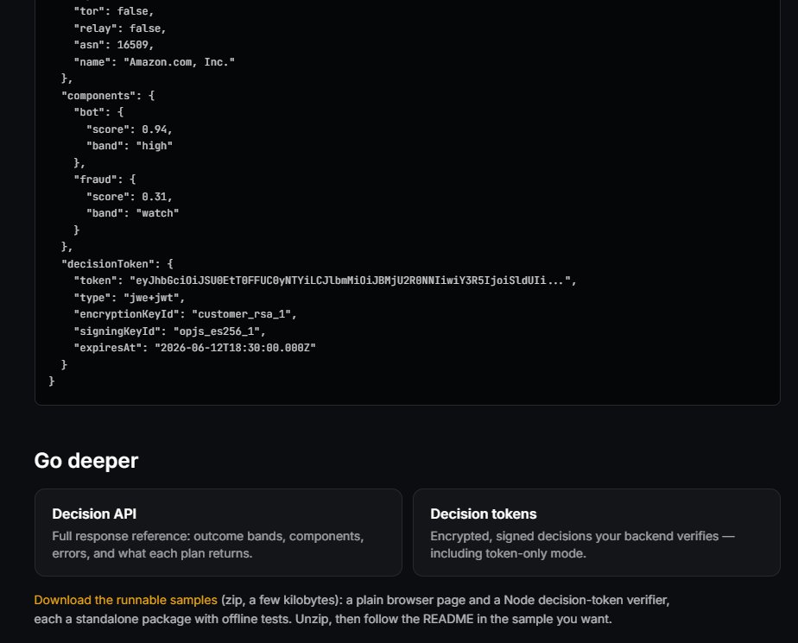Click the "relay": false line

[x=120, y=28]
